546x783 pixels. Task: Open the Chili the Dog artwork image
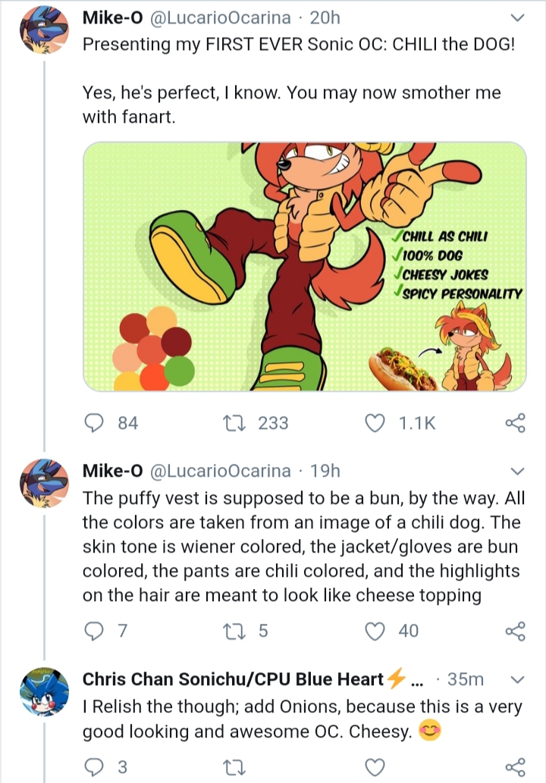pos(305,267)
